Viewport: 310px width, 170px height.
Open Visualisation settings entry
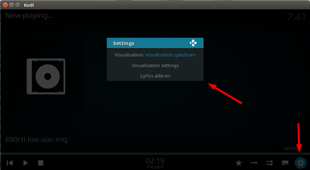point(155,65)
